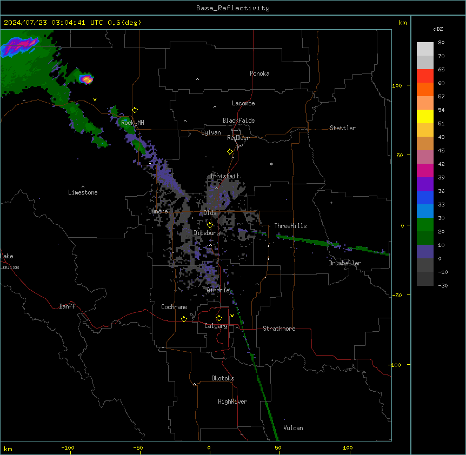Click the white asterisk marker above Limestone

(x=83, y=187)
